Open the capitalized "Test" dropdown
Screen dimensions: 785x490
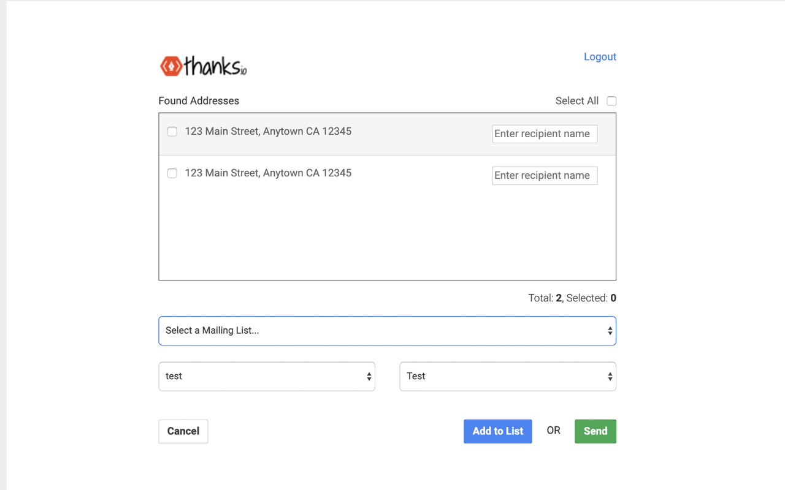point(507,377)
